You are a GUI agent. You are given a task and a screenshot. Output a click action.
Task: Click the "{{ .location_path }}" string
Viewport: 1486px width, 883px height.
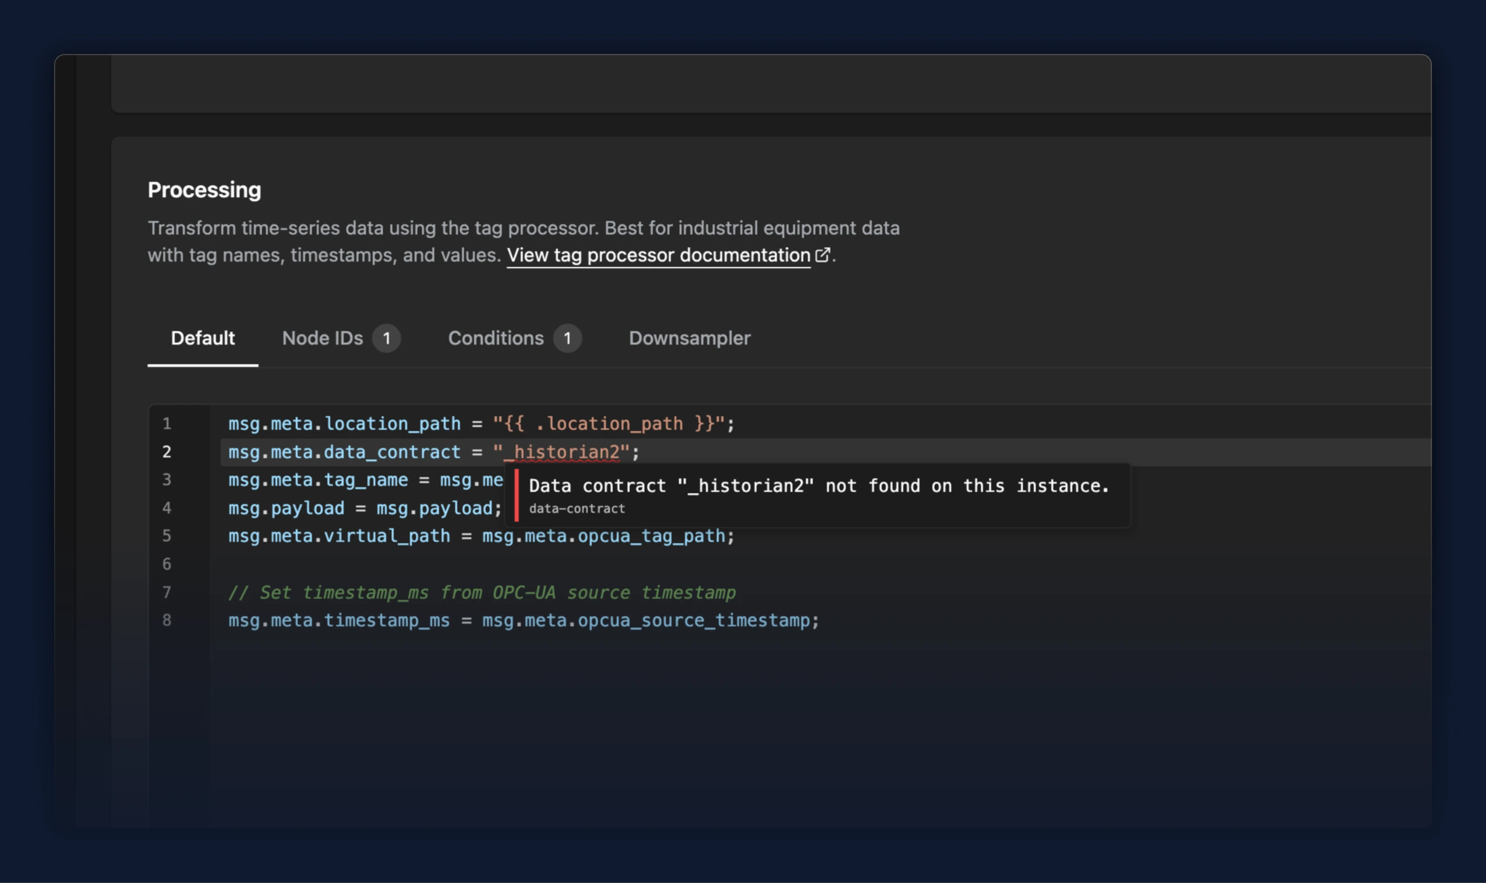pos(608,424)
